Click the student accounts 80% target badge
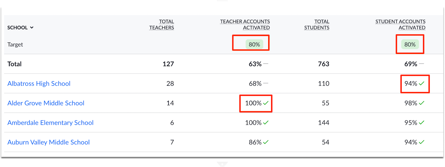The height and width of the screenshot is (167, 445). [410, 44]
